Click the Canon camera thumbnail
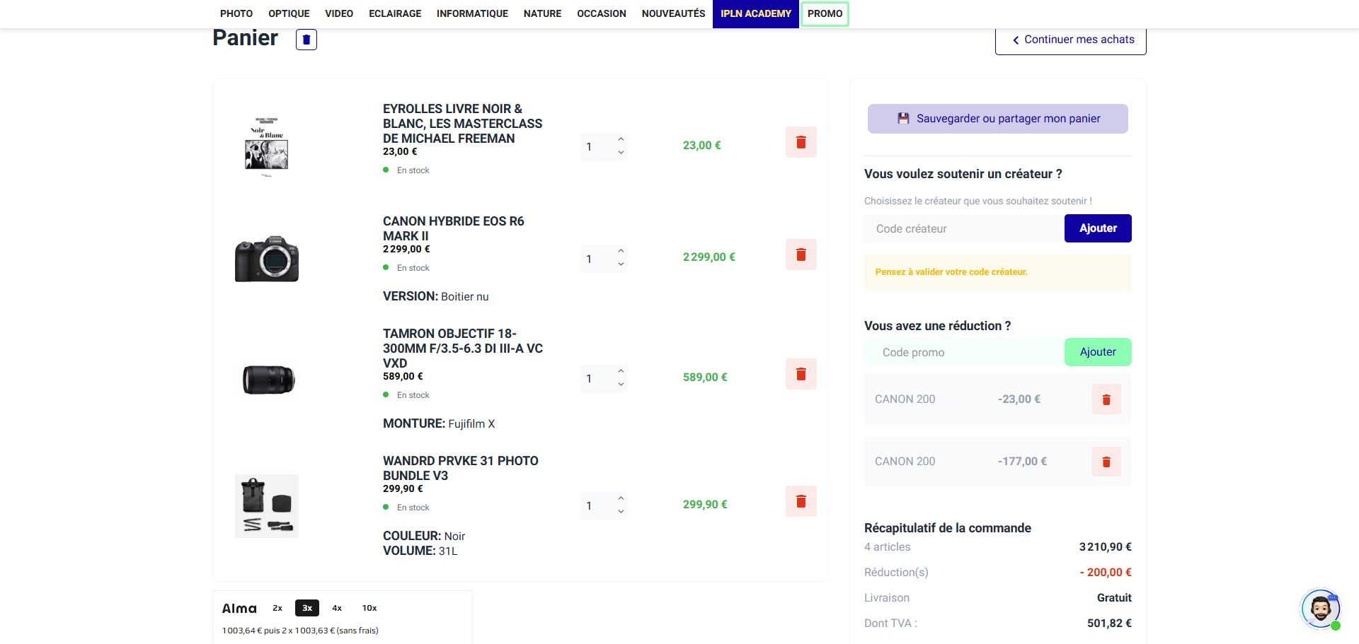1359x644 pixels. (x=267, y=259)
